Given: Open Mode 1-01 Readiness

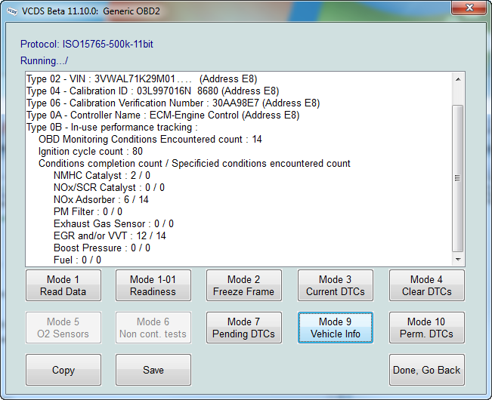Looking at the screenshot, I should (x=153, y=285).
